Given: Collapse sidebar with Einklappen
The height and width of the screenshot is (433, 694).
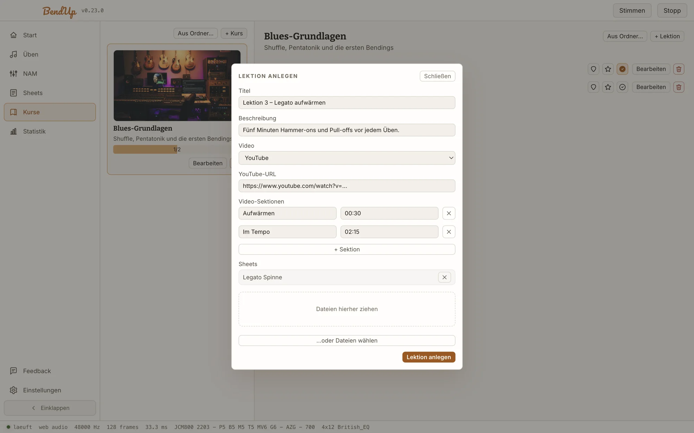Looking at the screenshot, I should [50, 408].
